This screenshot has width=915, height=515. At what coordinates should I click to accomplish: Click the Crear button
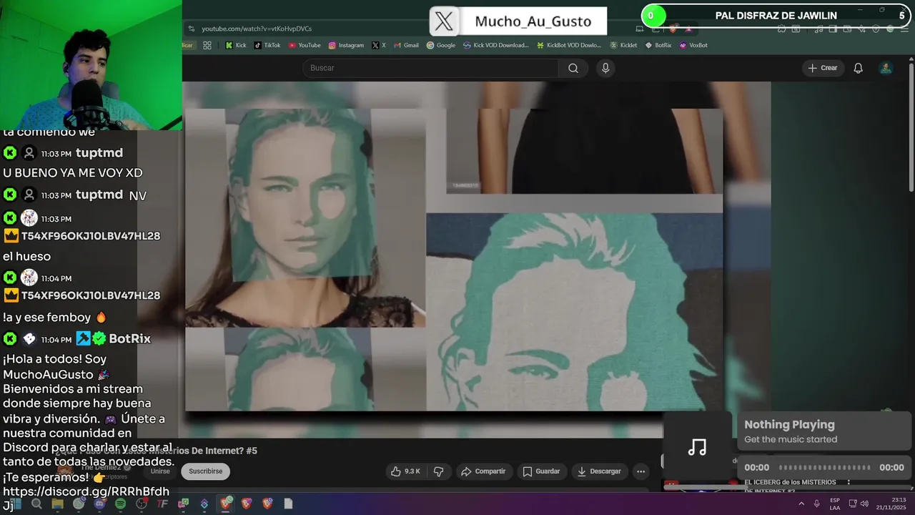tap(822, 68)
